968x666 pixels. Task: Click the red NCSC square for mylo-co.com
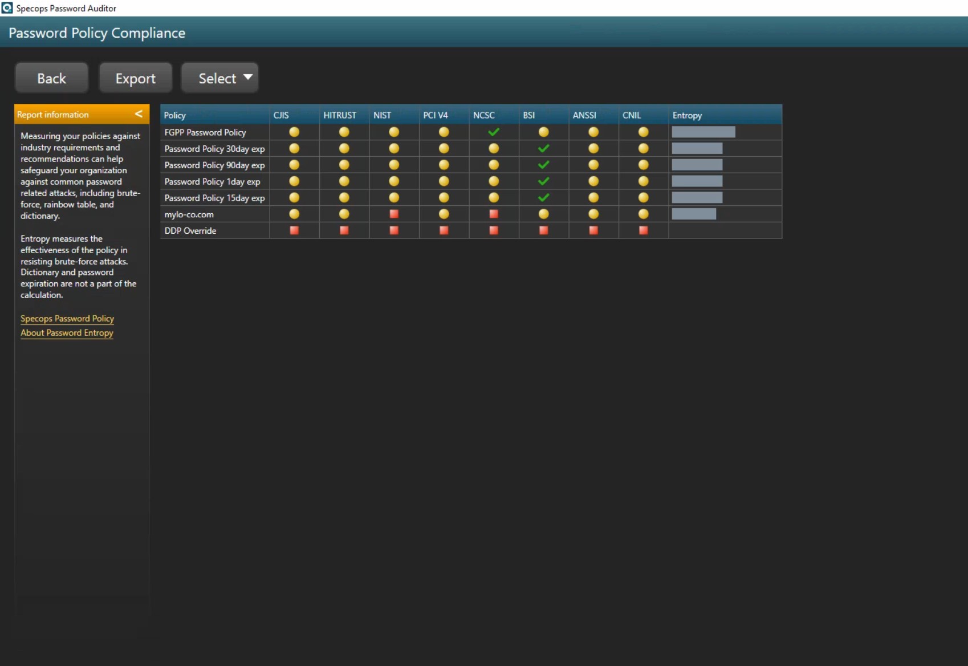(x=494, y=214)
